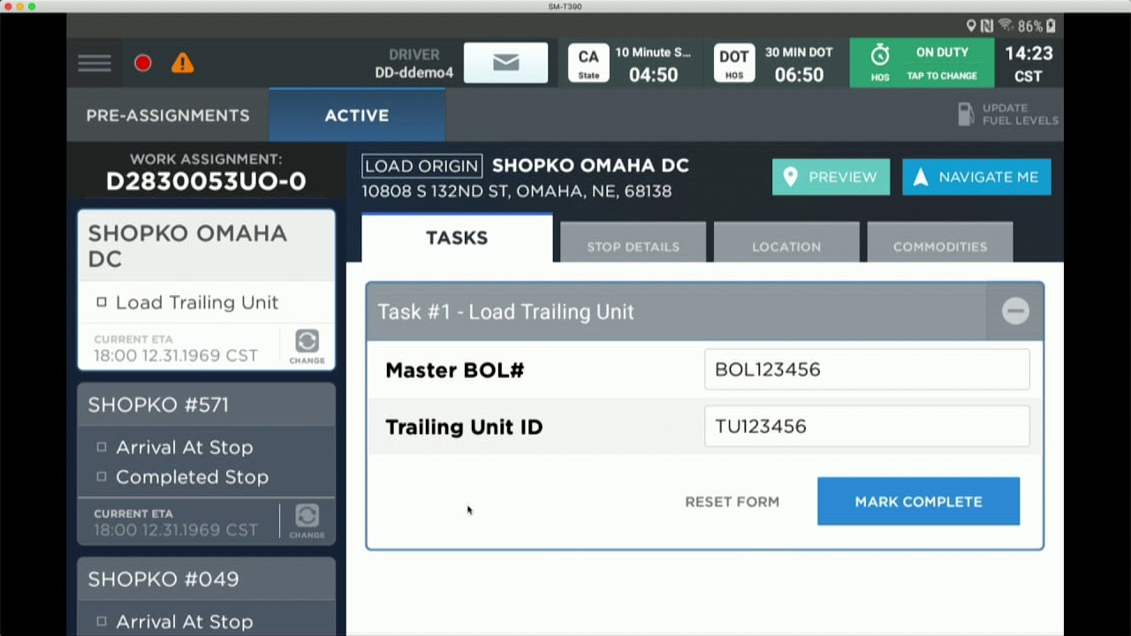Check Arrival At Stop for SHOPKO #049
The image size is (1131, 636).
102,622
